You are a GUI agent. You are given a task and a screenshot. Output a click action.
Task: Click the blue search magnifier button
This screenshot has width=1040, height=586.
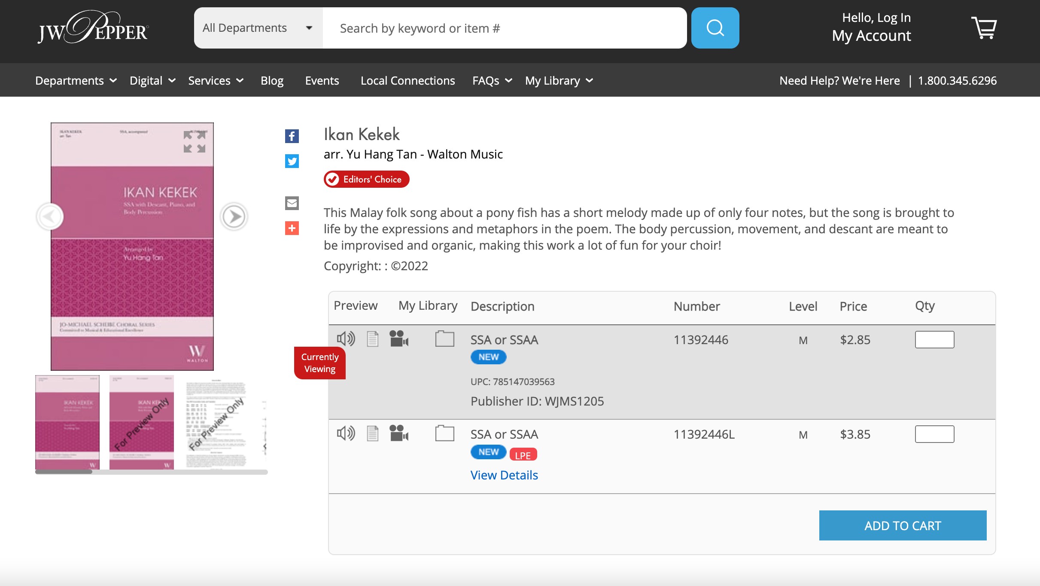pyautogui.click(x=715, y=28)
